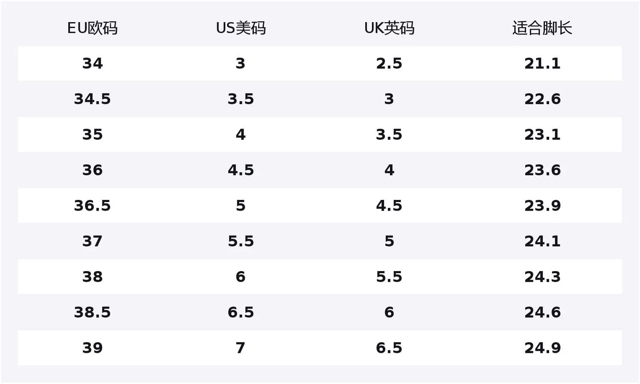
Task: Click foot length 24.9 cell
Action: (x=542, y=348)
